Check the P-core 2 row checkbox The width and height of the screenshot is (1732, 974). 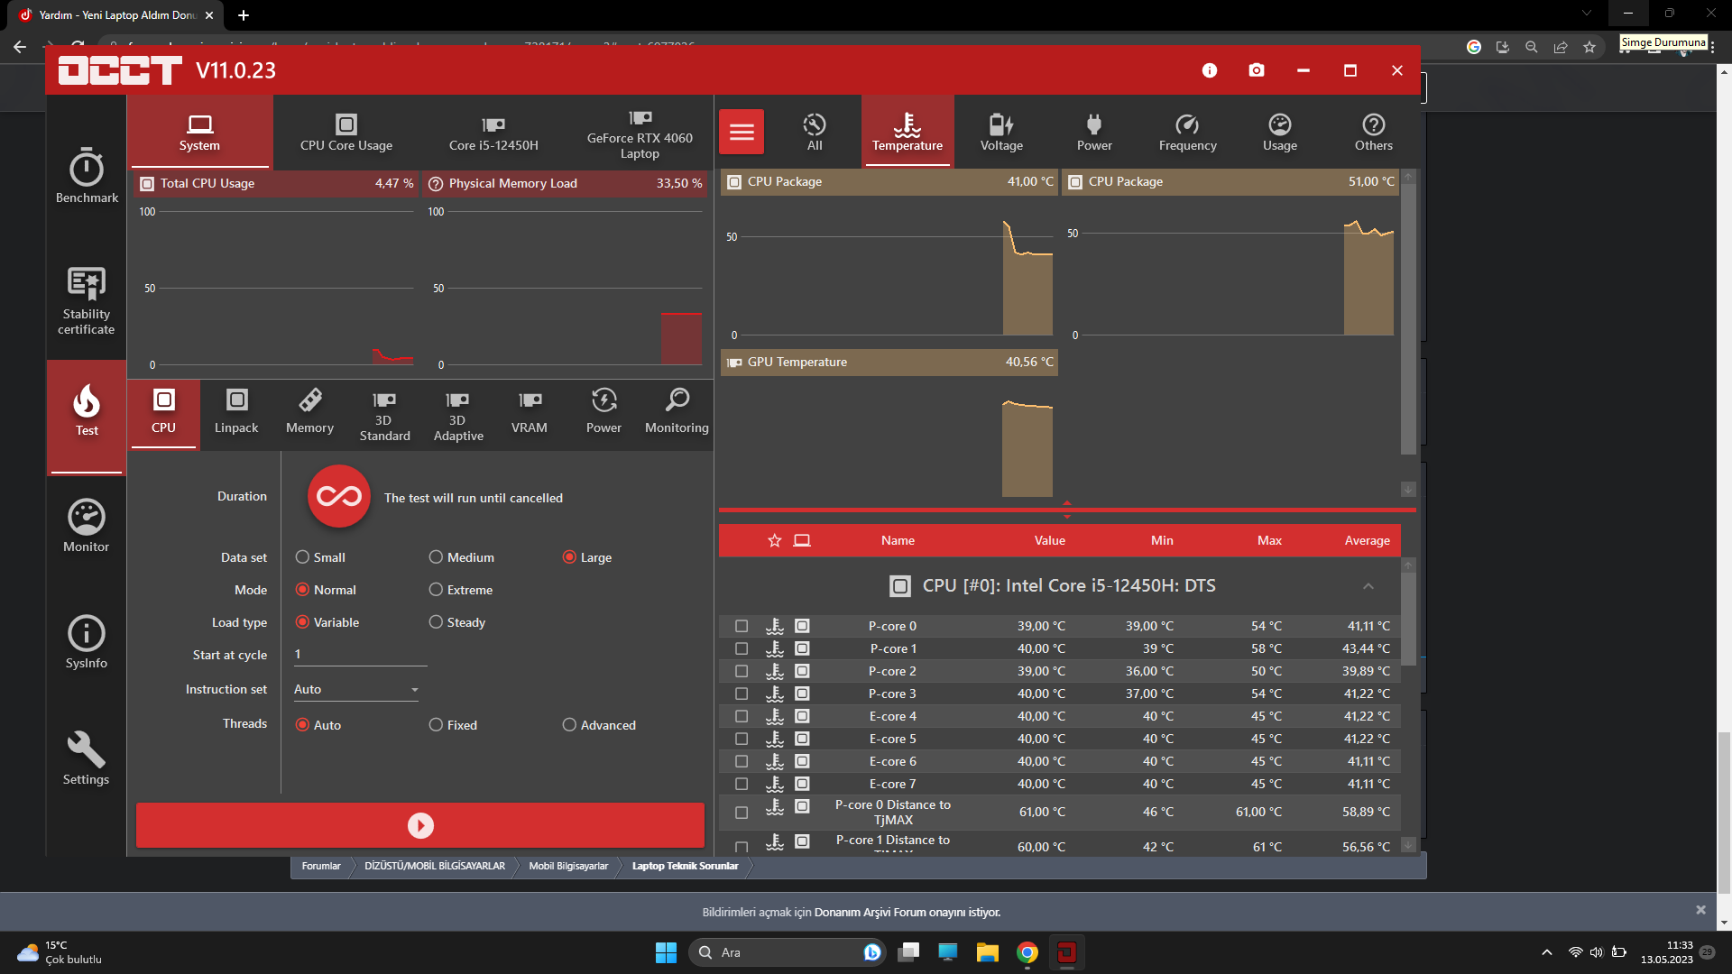click(742, 671)
